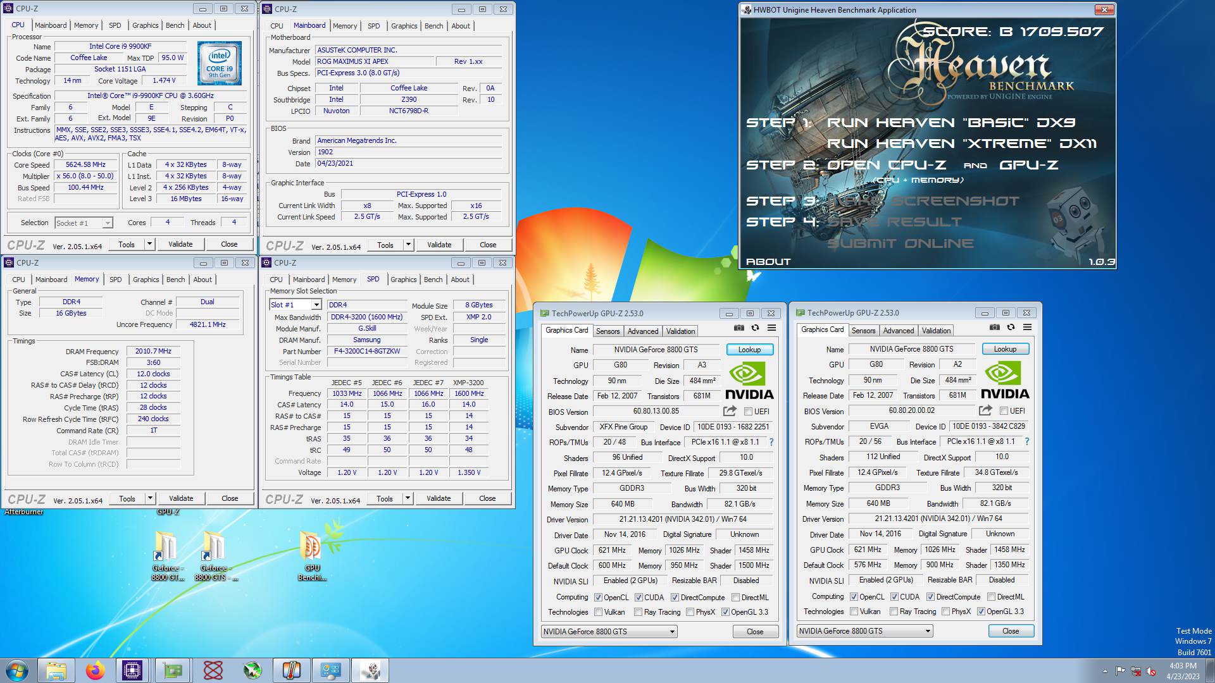This screenshot has width=1215, height=683.
Task: Open GPU selector dropdown in left GPU-Z
Action: click(x=609, y=632)
